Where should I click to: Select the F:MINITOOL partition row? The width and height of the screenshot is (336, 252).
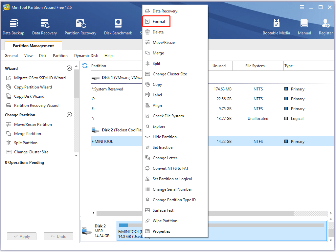(x=212, y=142)
